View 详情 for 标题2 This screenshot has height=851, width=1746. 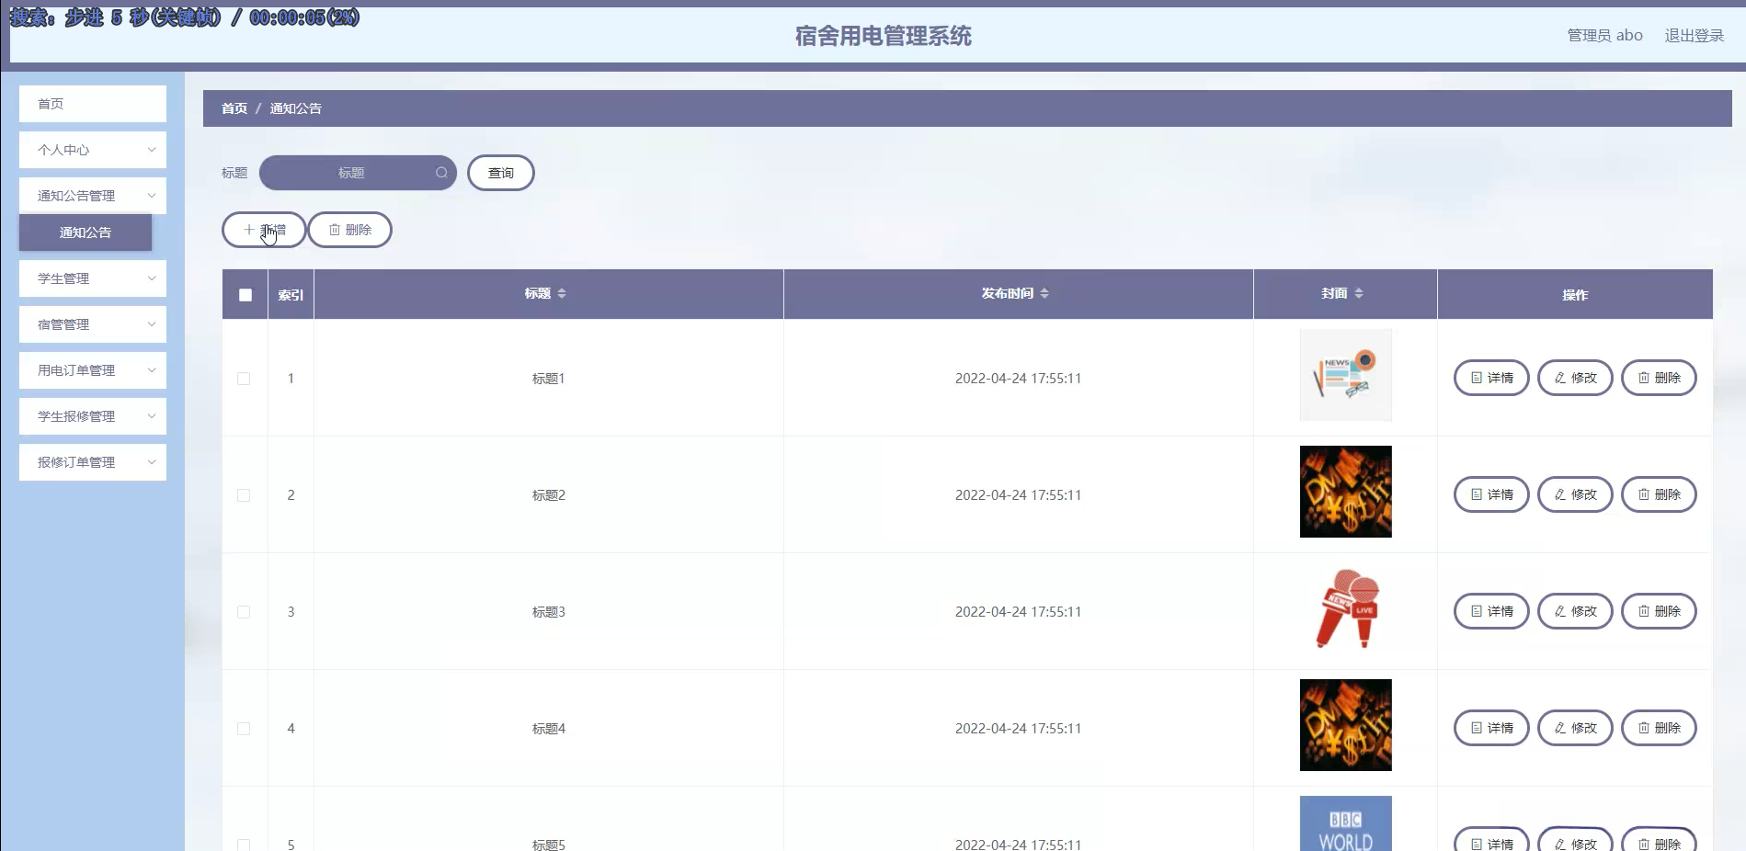click(x=1491, y=494)
